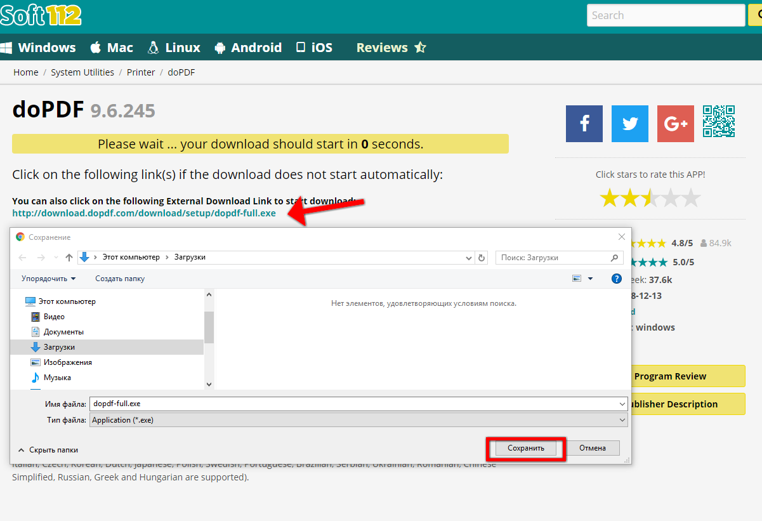
Task: Click Создать папку button
Action: pos(120,279)
